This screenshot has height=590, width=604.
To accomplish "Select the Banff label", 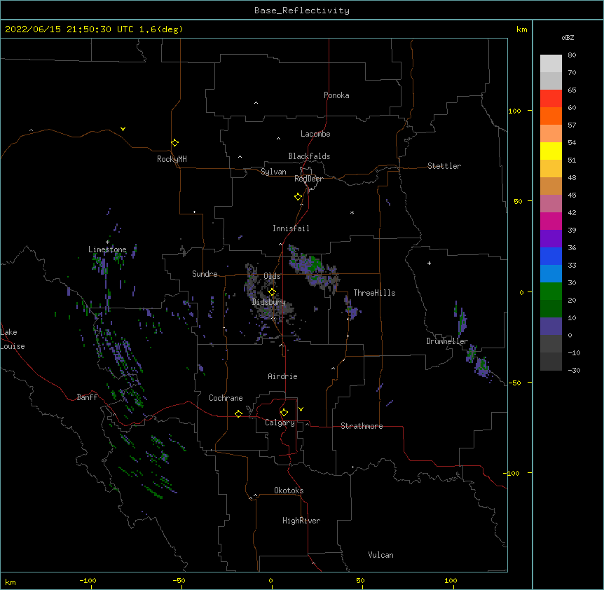I will click(x=87, y=397).
